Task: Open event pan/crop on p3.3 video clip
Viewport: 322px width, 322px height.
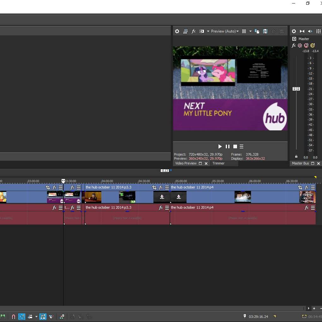Action: 154,188
